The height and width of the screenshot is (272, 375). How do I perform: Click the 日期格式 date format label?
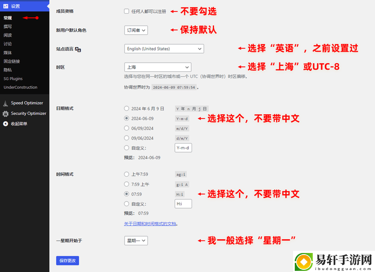65,108
